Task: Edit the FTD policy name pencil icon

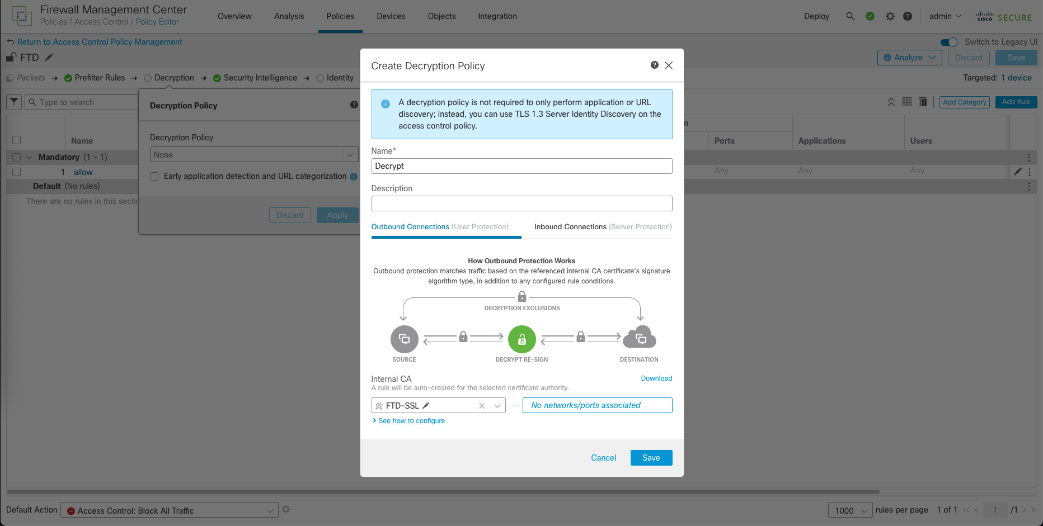Action: click(49, 58)
